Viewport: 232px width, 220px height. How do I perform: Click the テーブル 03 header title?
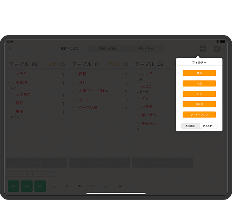coord(23,64)
